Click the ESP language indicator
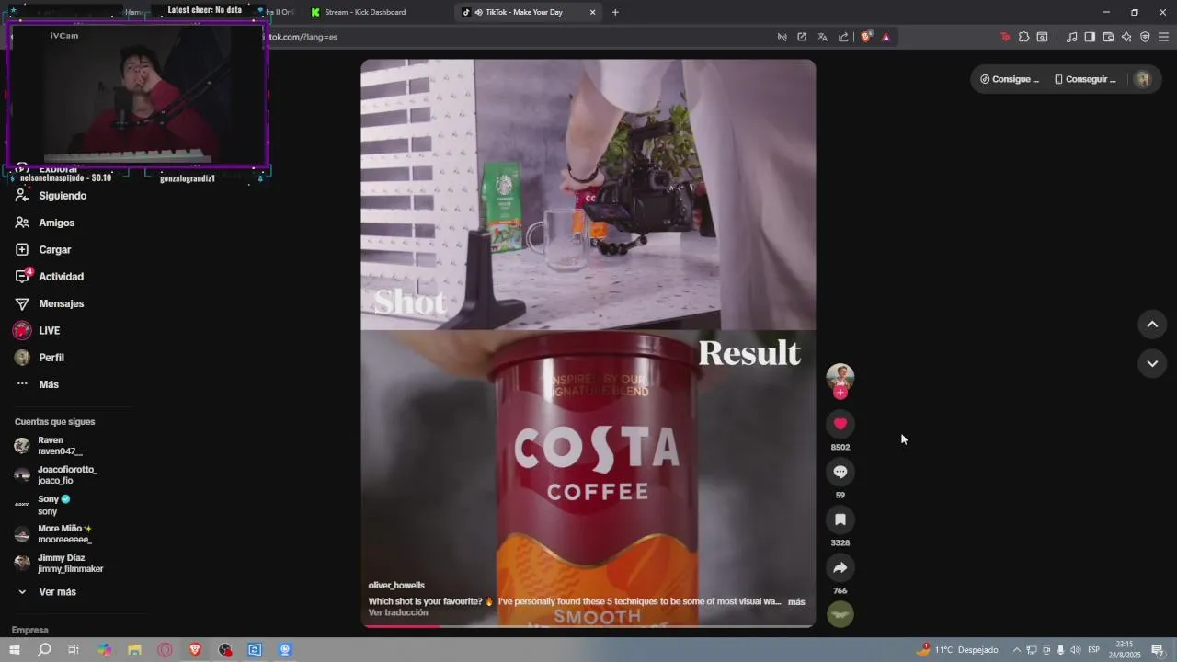Viewport: 1177px width, 662px height. tap(1094, 650)
